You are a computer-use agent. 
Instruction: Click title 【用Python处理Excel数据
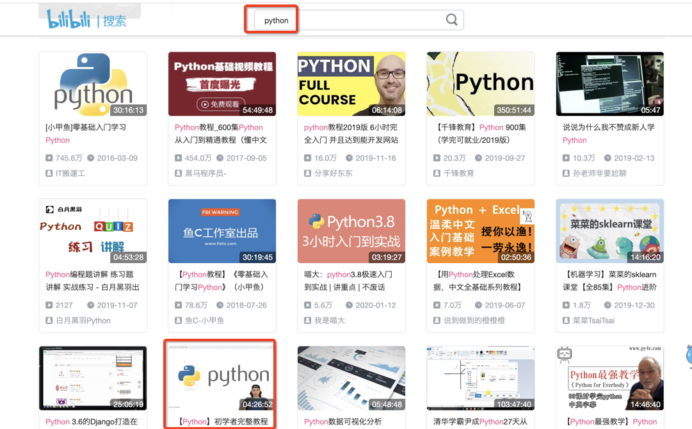coord(478,280)
